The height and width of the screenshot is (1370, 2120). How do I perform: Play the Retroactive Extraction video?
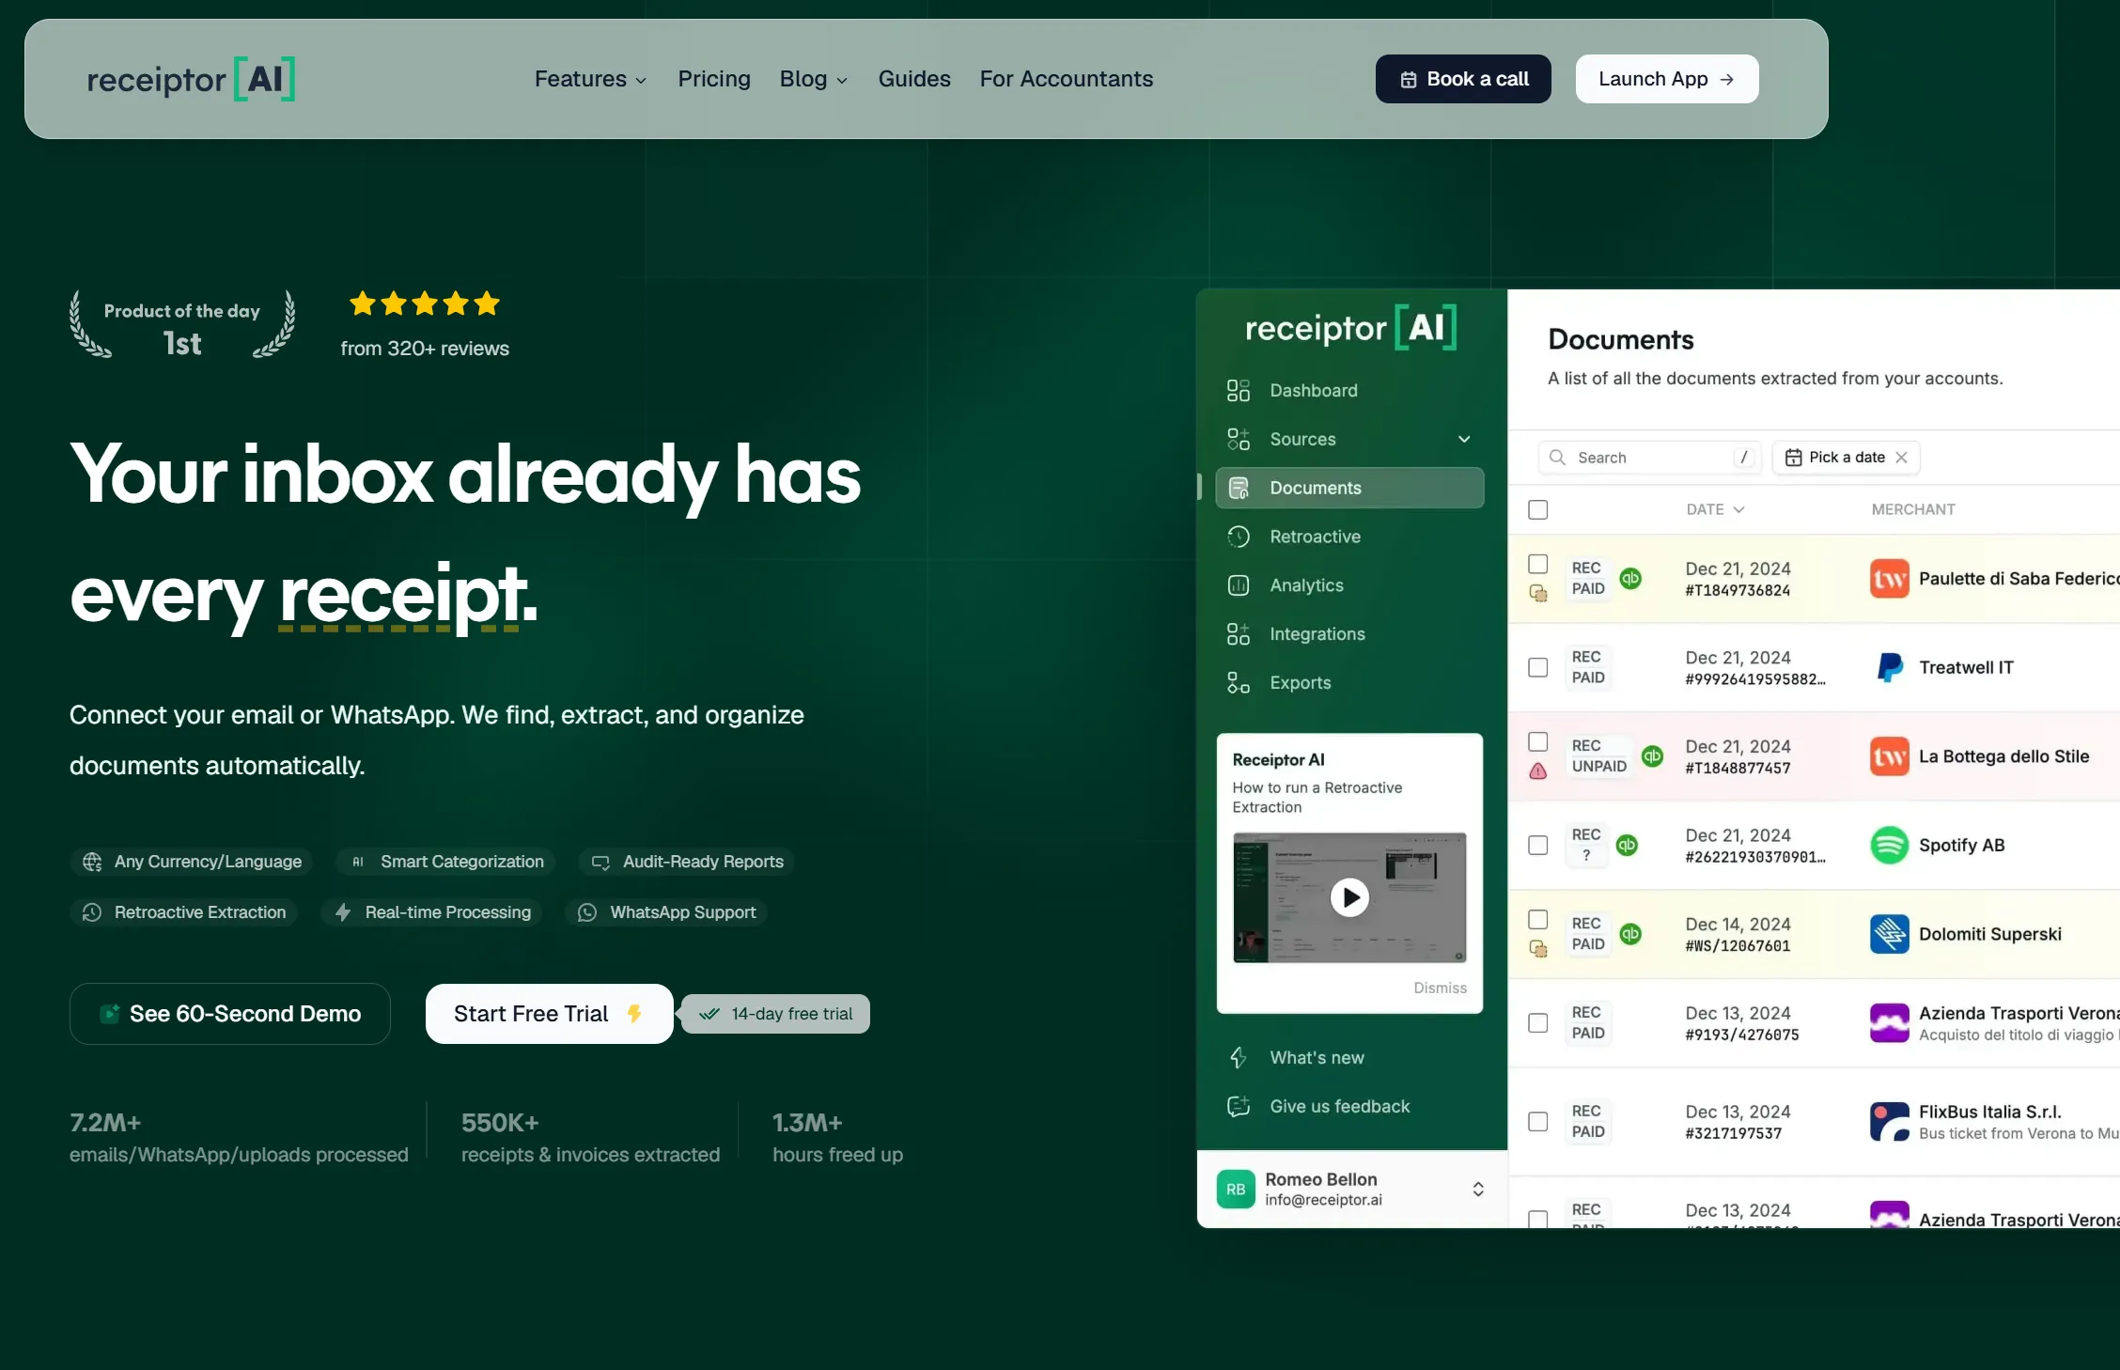click(1349, 897)
